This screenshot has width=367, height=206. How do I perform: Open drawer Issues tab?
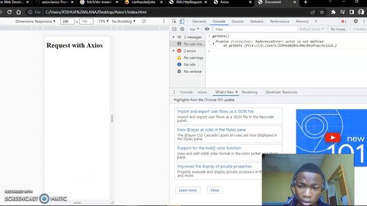pyautogui.click(x=202, y=92)
